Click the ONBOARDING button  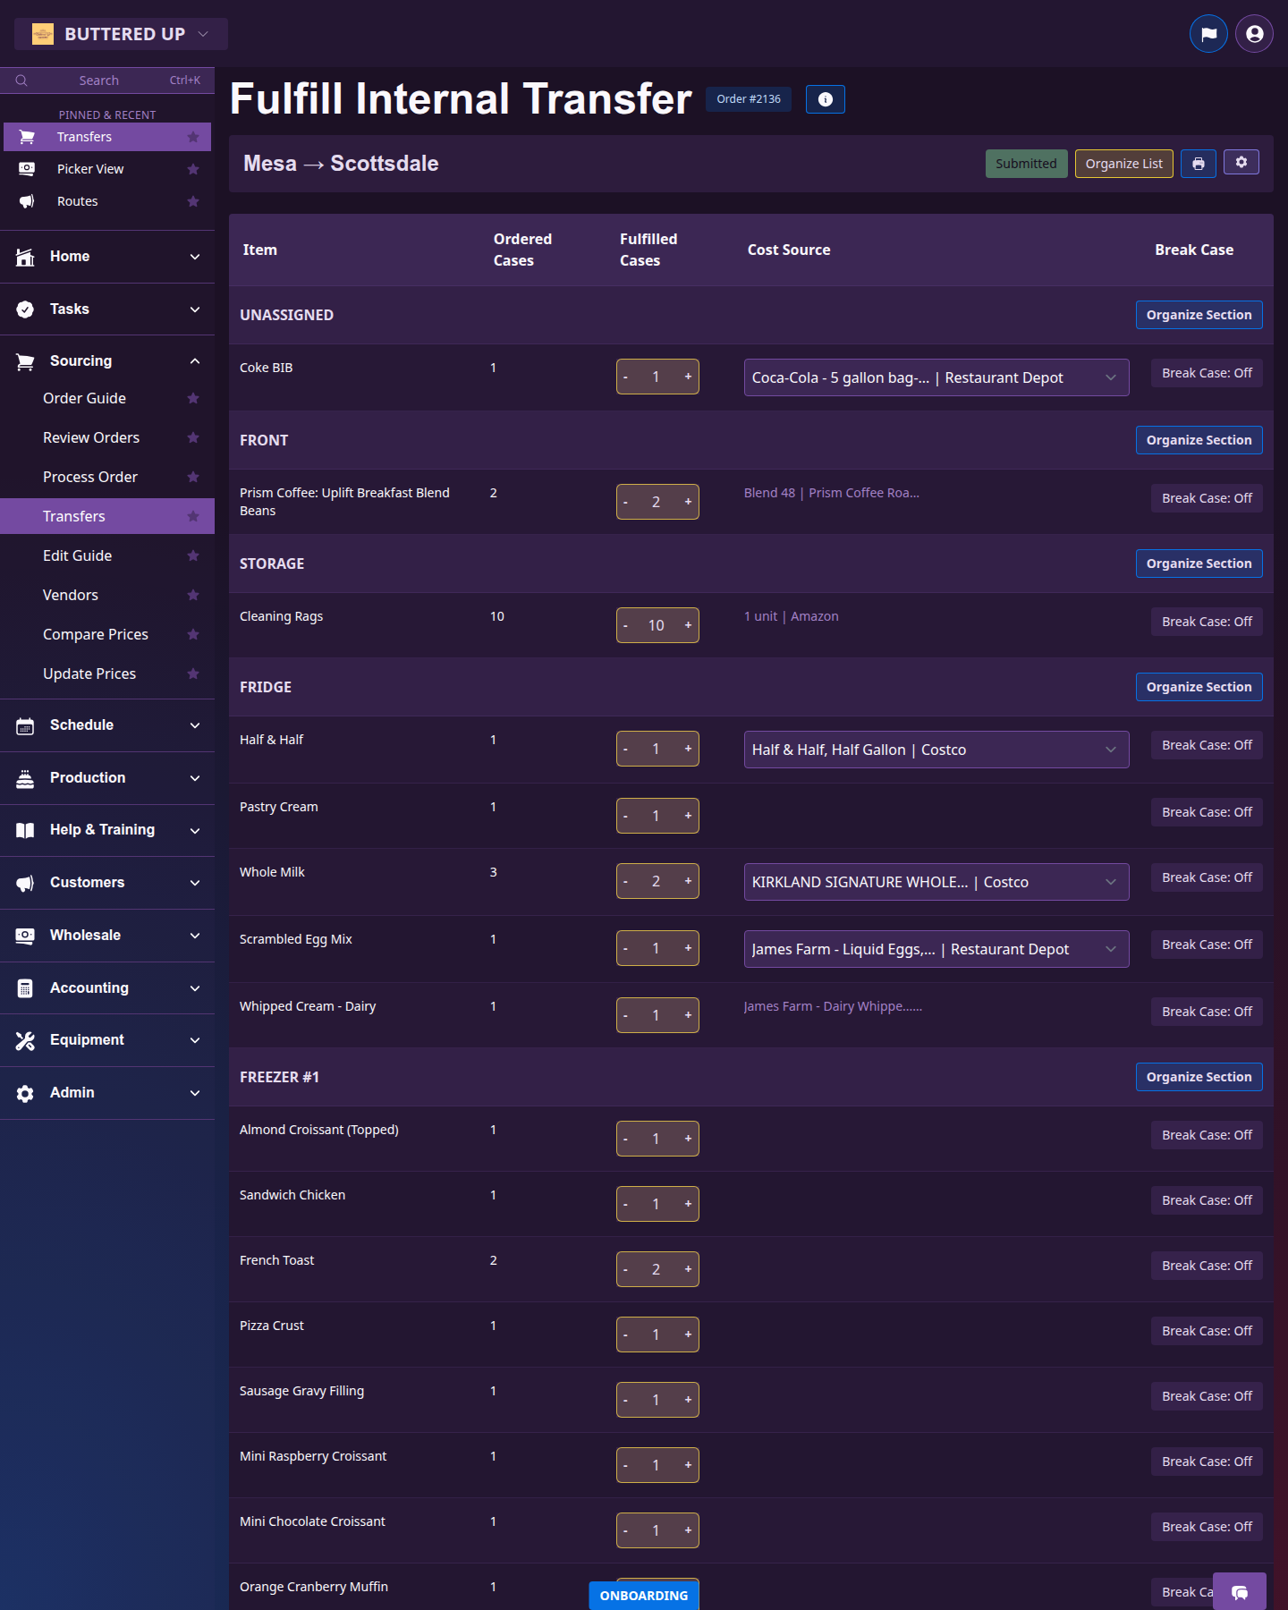(644, 1596)
